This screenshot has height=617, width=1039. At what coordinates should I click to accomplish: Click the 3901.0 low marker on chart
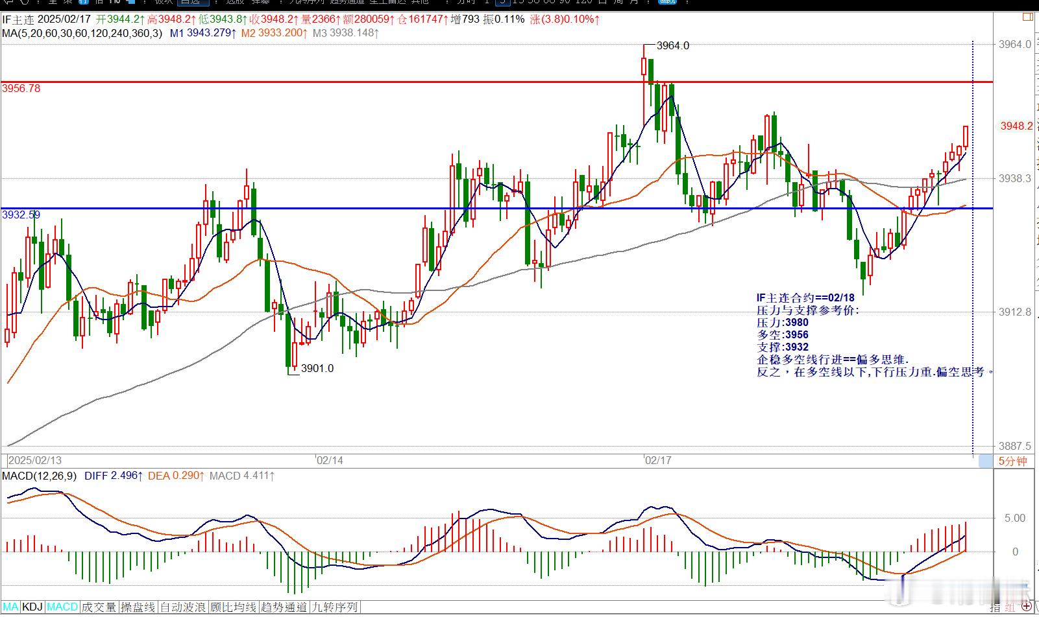coord(317,369)
